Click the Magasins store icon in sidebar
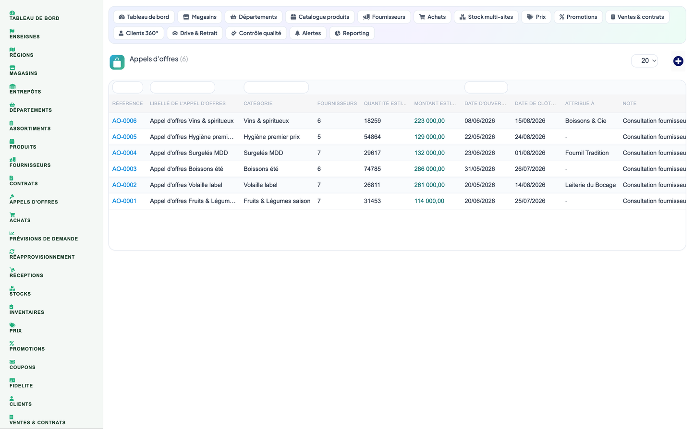 click(12, 68)
